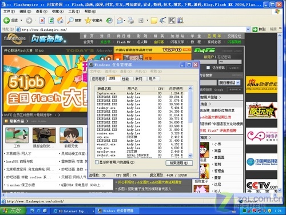286x215 pixels.
Task: Open the File menu in Internet Explorer
Action: [x=9, y=11]
